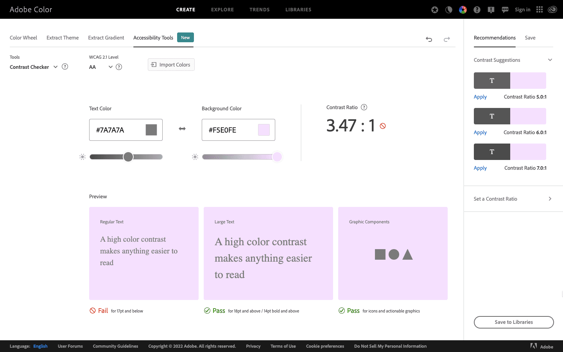Open Contrast Ratio help tooltip
The width and height of the screenshot is (563, 352).
(x=364, y=107)
